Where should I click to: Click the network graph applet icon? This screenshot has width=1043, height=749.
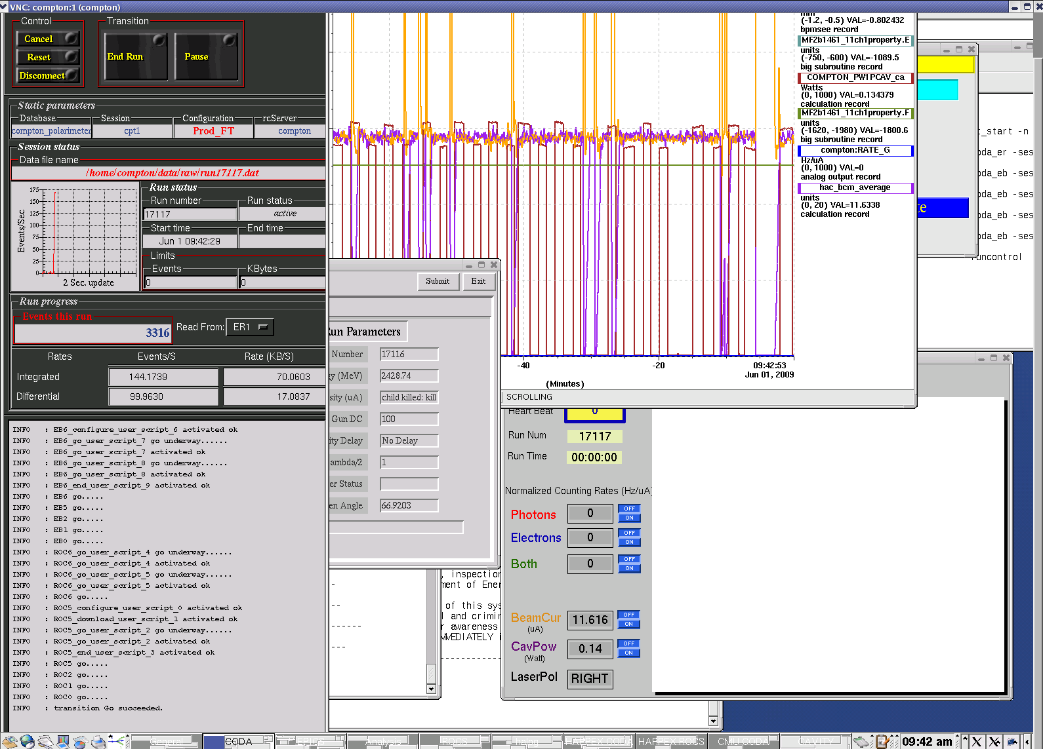coord(118,742)
